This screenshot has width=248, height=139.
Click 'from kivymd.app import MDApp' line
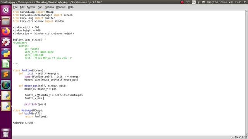pos(33,12)
